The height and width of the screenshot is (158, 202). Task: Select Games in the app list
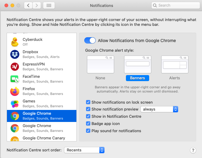42,104
